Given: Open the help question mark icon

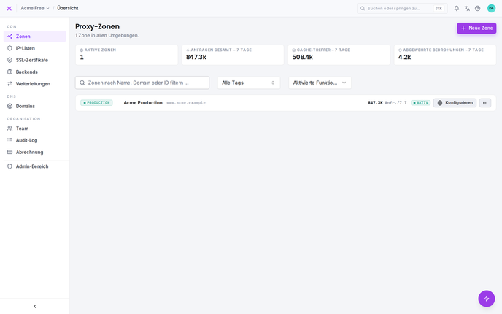Looking at the screenshot, I should (x=477, y=8).
